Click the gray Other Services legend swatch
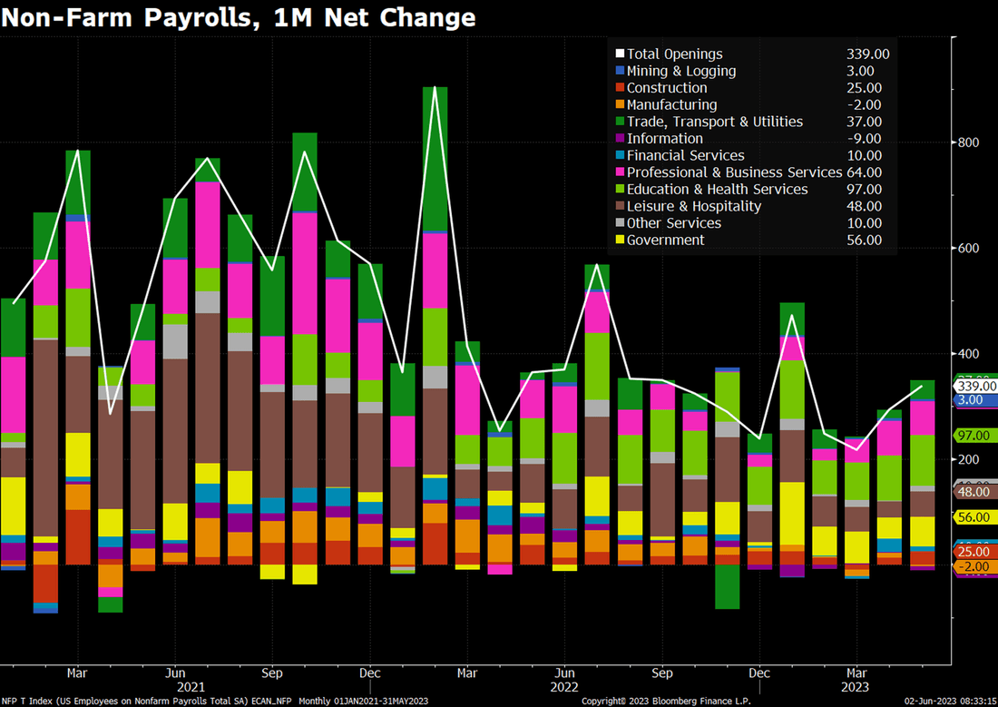The width and height of the screenshot is (998, 707). pyautogui.click(x=620, y=223)
